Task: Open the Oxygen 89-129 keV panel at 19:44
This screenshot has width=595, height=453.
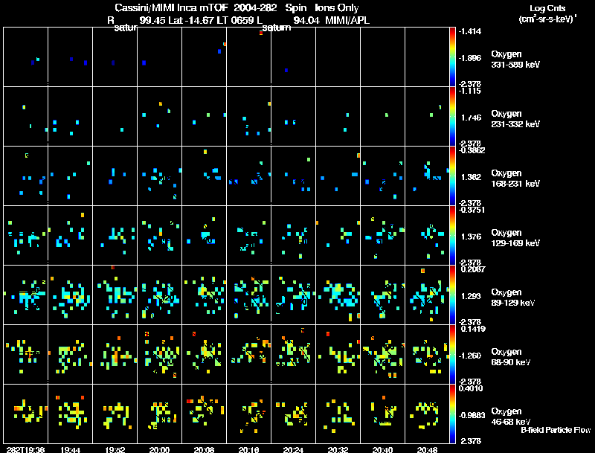Action: (70, 295)
